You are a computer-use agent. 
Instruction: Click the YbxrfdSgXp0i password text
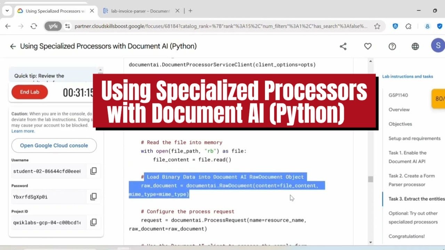pos(30,197)
